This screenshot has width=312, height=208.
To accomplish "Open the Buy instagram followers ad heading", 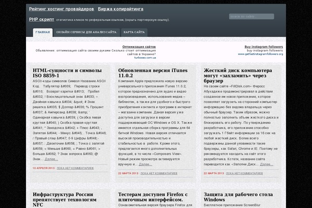I will pos(264,47).
